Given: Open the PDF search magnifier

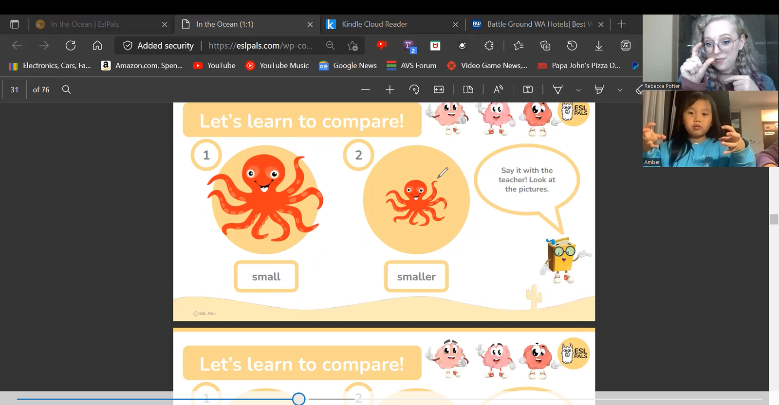Looking at the screenshot, I should [x=67, y=89].
